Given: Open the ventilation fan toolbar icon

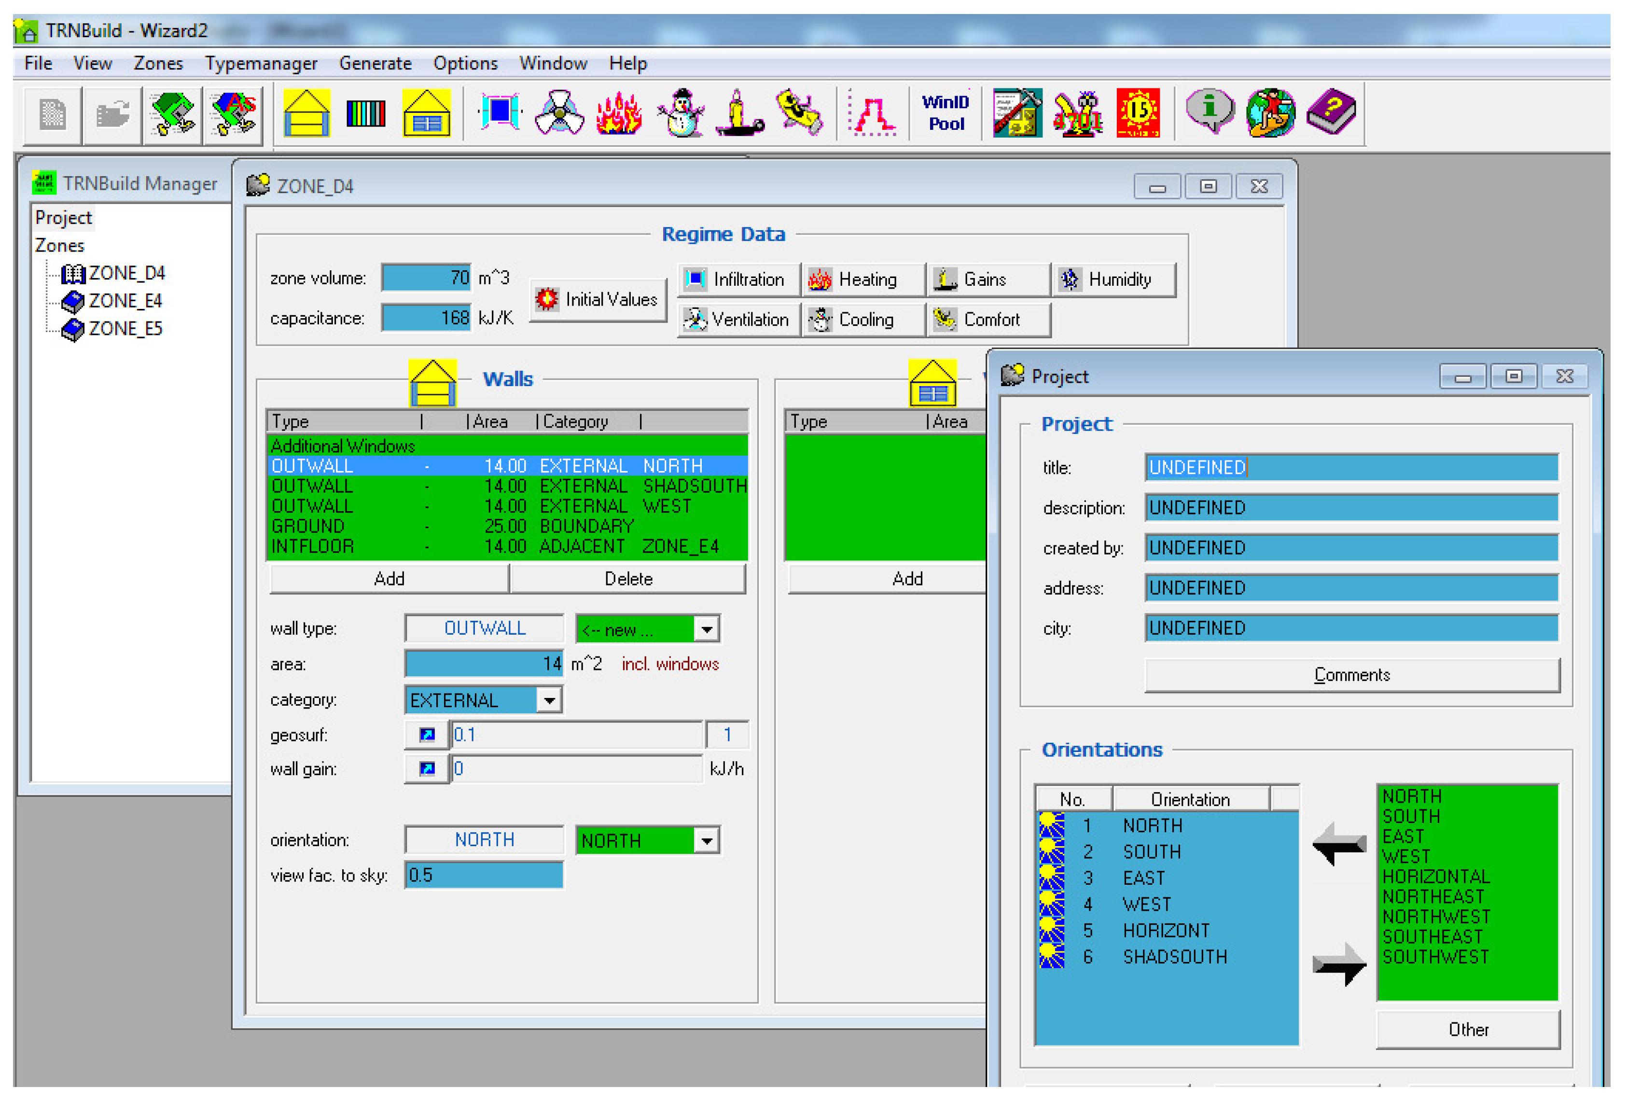Looking at the screenshot, I should tap(559, 112).
